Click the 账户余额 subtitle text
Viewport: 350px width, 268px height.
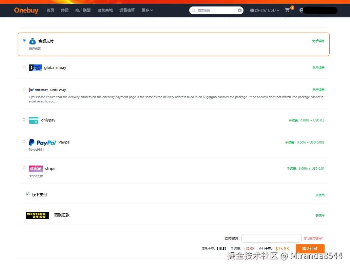(35, 49)
